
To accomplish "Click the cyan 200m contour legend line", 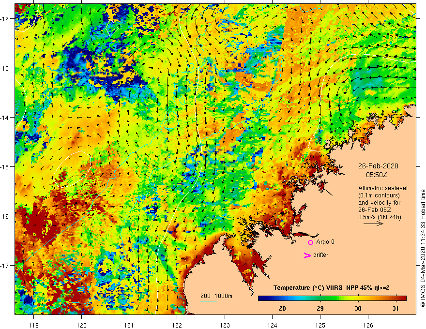I will (x=209, y=301).
